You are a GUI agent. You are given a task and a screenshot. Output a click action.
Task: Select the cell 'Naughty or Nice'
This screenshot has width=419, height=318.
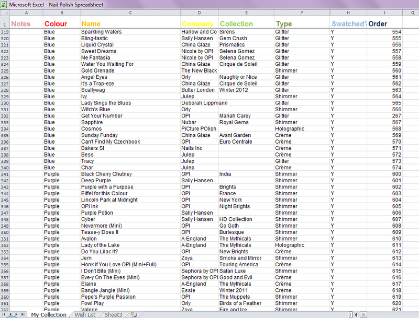point(246,77)
